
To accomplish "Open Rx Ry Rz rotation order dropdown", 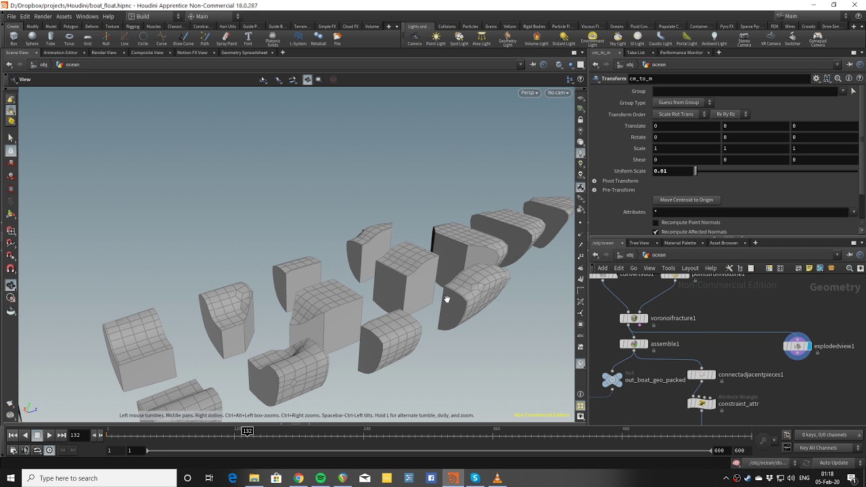I will [x=730, y=114].
